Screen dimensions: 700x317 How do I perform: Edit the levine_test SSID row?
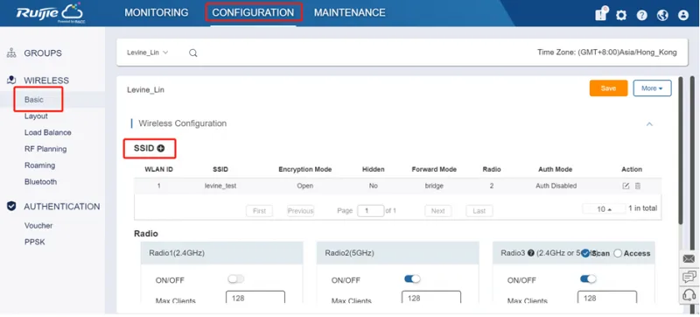click(626, 186)
